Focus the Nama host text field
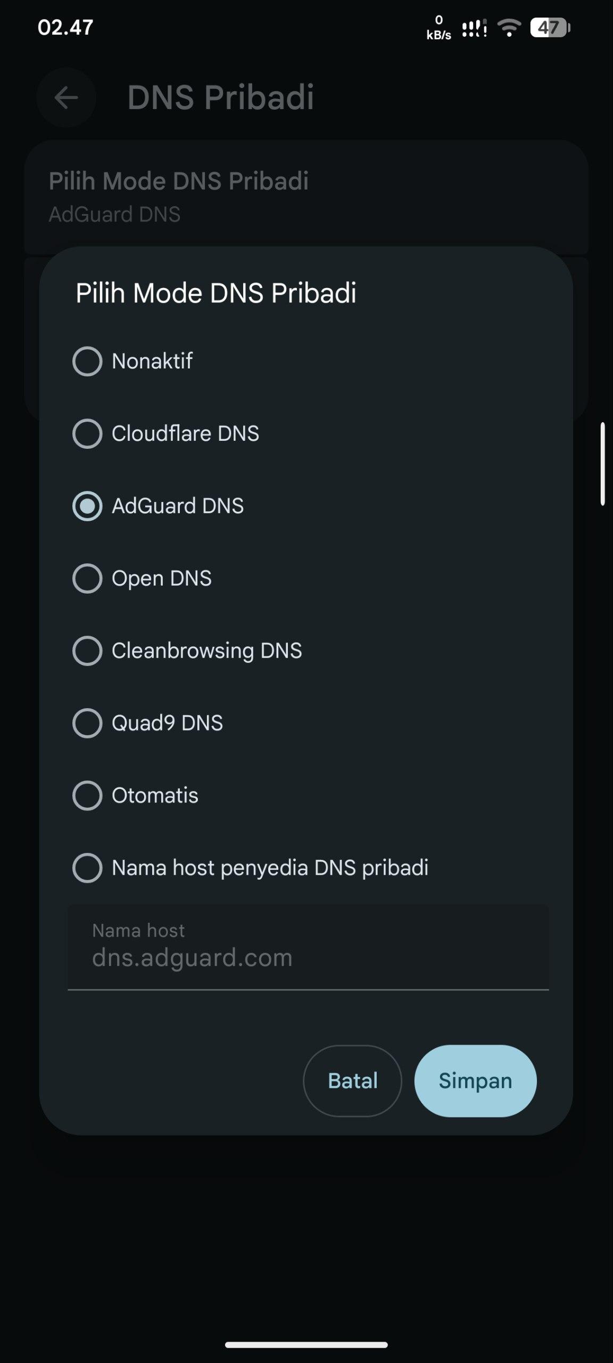Image resolution: width=613 pixels, height=1363 pixels. point(308,949)
